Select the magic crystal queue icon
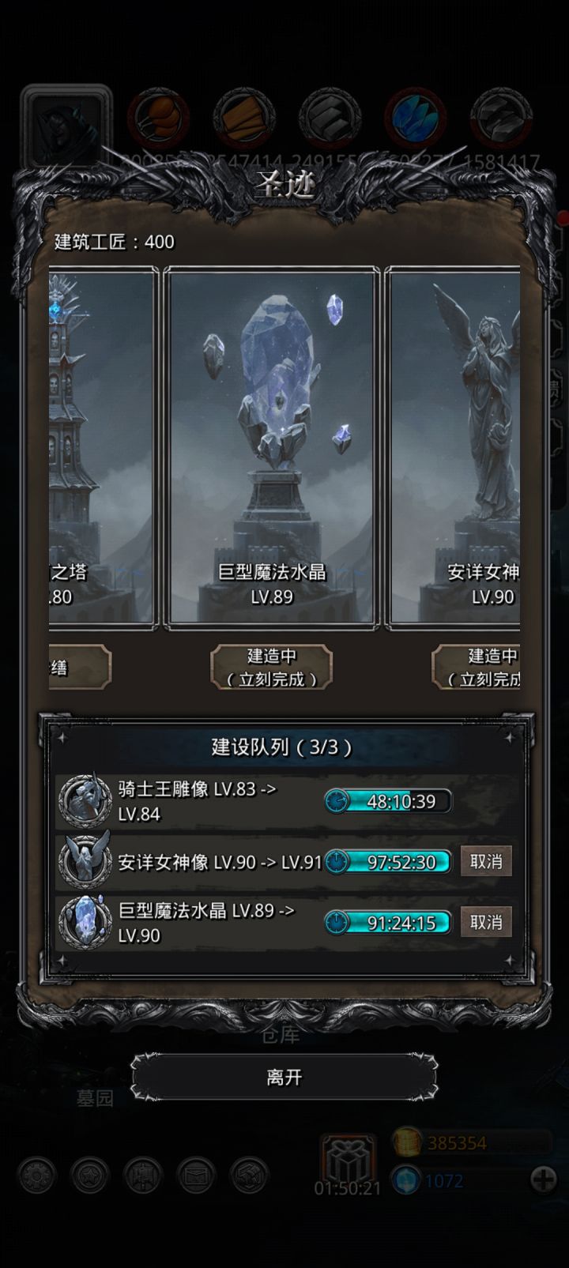Viewport: 569px width, 1268px height. coord(85,922)
